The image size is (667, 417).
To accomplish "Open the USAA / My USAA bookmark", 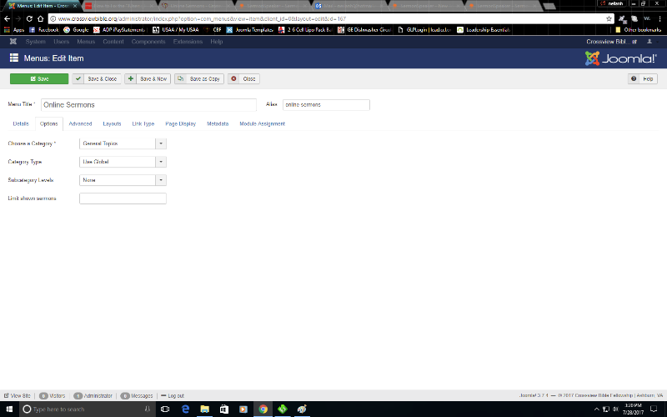I will point(176,30).
